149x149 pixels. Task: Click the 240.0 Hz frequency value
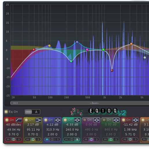pyautogui.click(x=72, y=130)
